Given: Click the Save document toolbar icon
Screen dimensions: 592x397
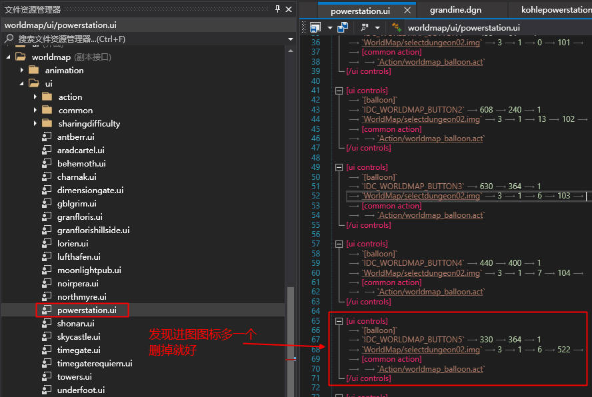Looking at the screenshot, I should (315, 27).
